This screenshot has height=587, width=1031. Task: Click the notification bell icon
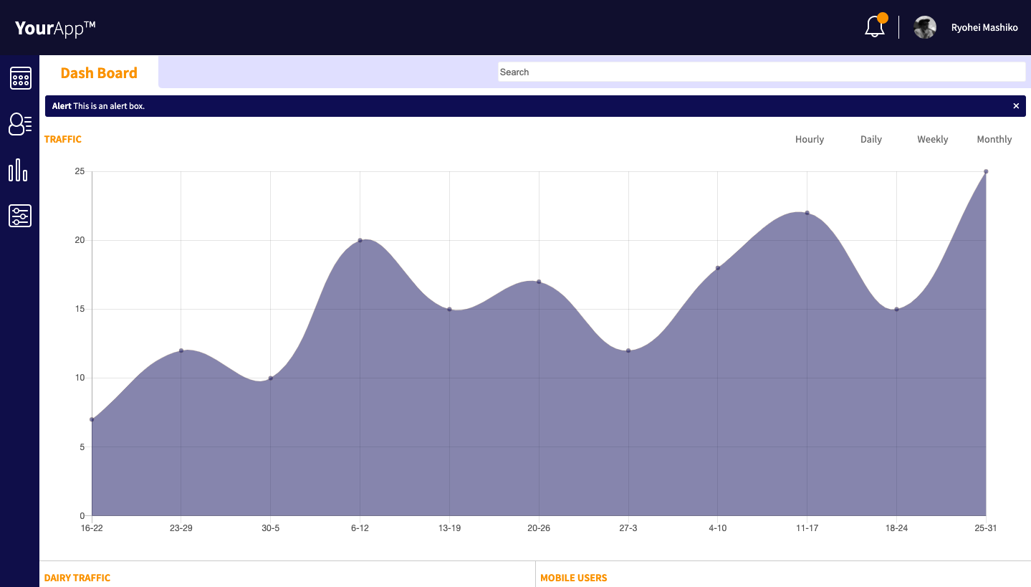click(875, 27)
